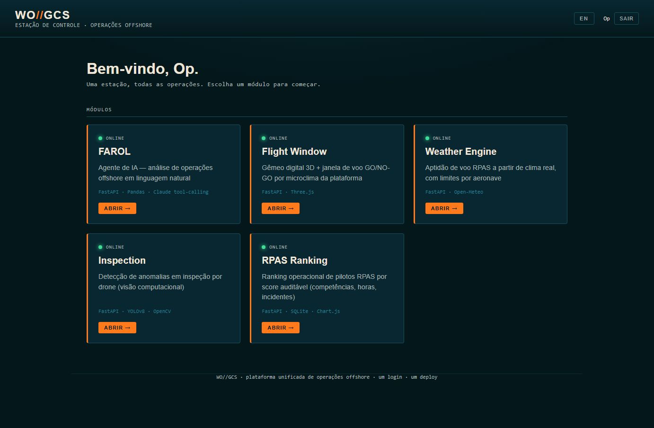
Task: Click the RPAS Ranking card title
Action: point(295,260)
